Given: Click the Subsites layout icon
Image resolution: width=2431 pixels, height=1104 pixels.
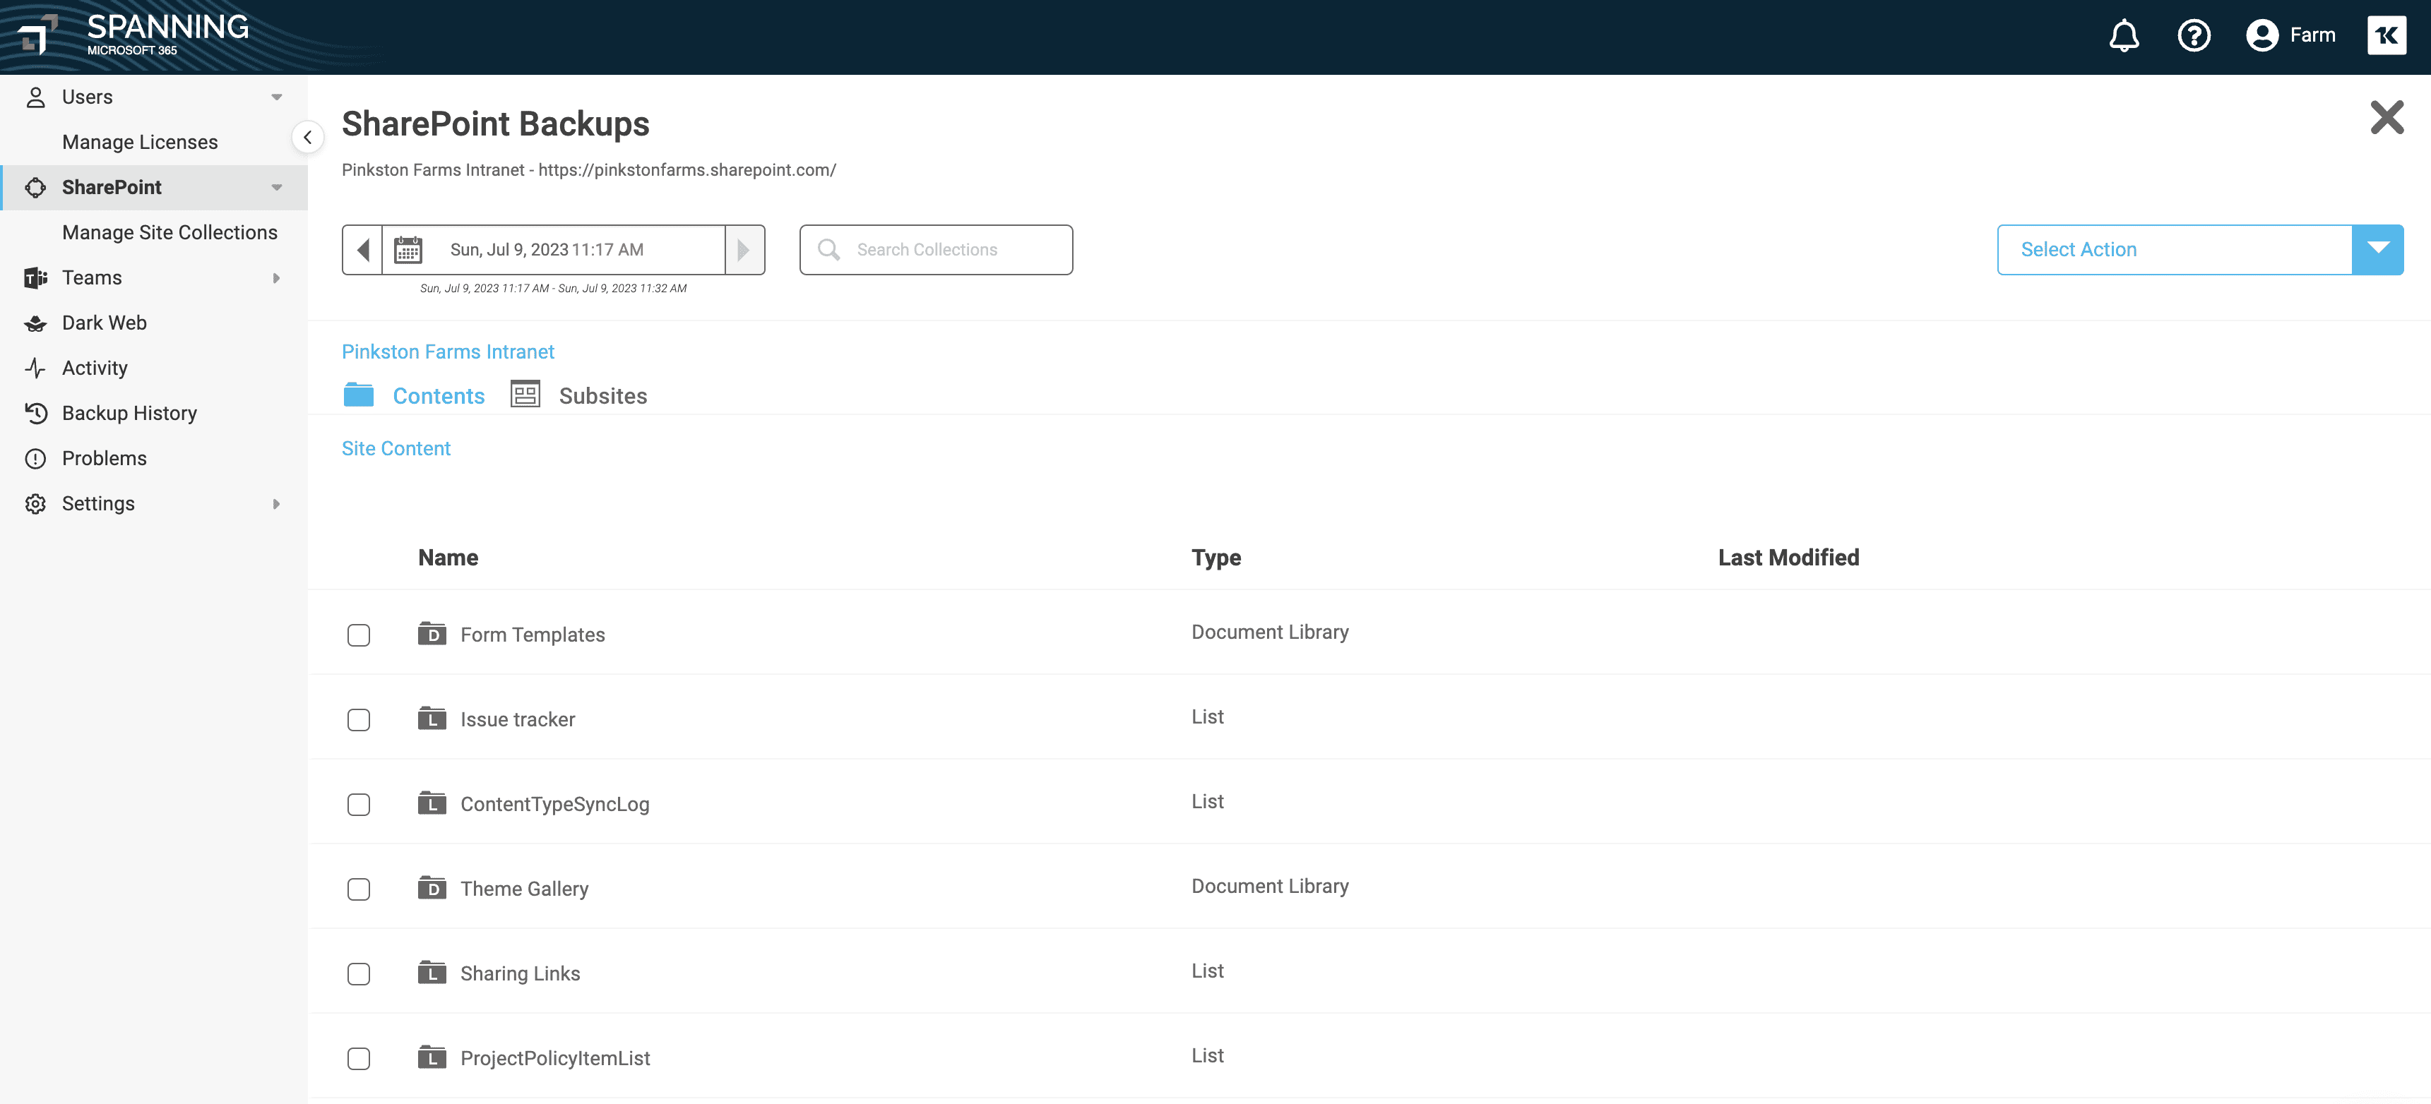Looking at the screenshot, I should click(x=525, y=394).
